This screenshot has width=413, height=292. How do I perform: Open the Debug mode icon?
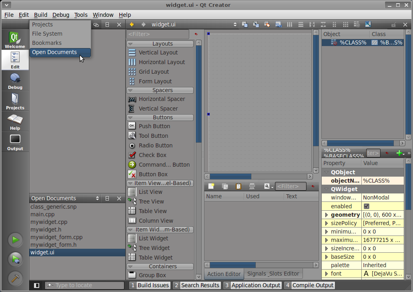(x=15, y=81)
